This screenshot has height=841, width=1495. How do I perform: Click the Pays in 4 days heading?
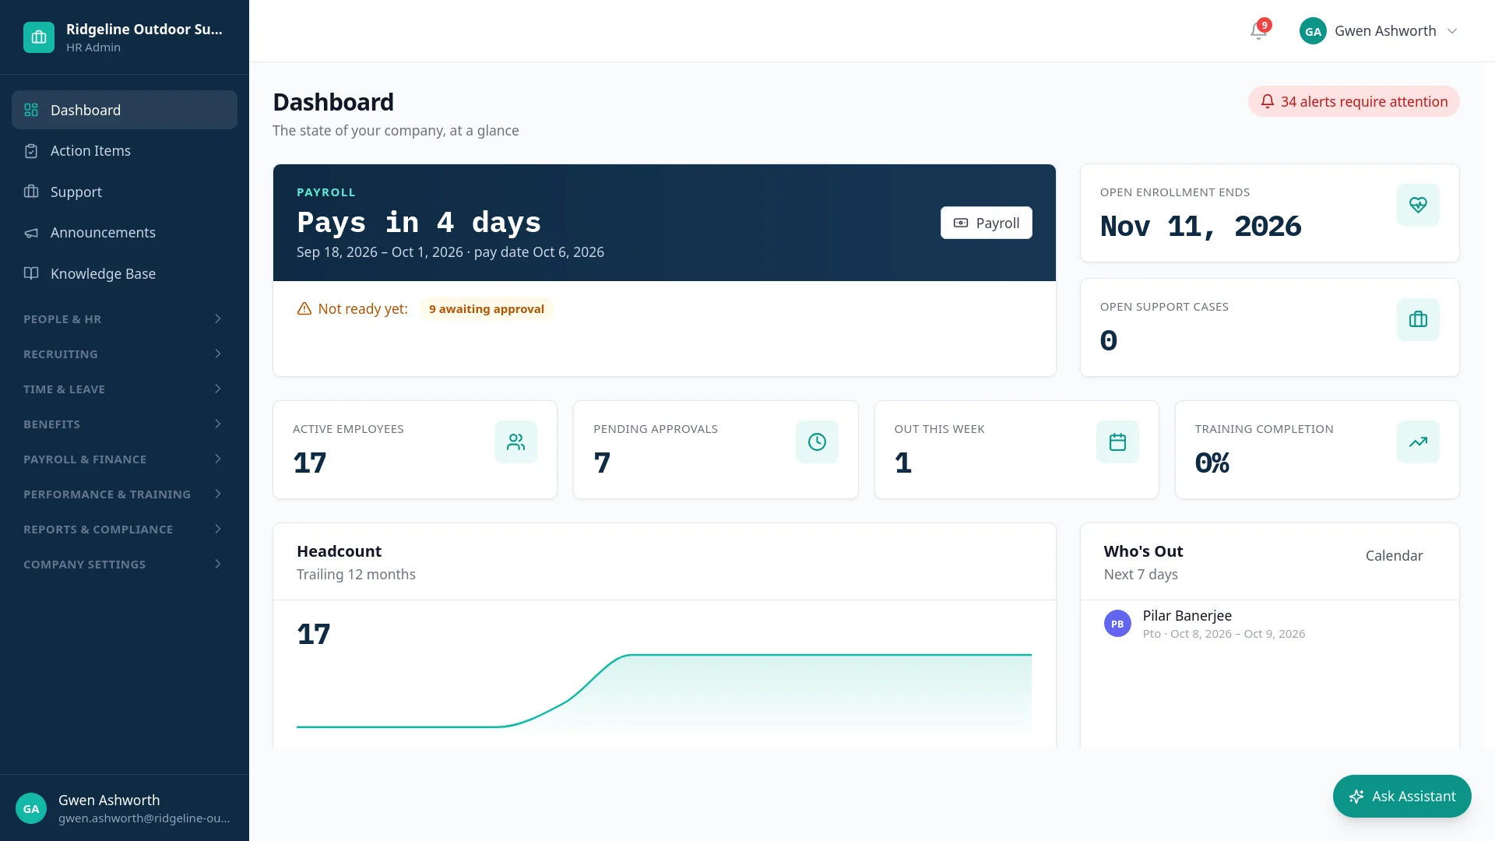click(419, 223)
